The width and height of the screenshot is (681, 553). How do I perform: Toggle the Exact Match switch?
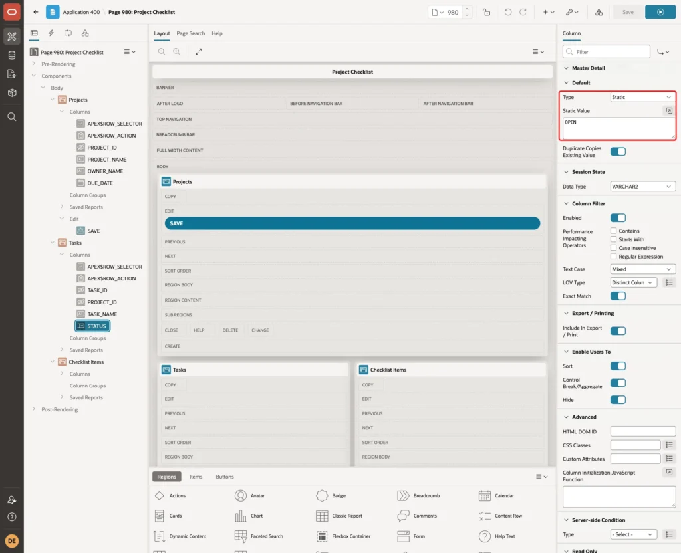[618, 296]
